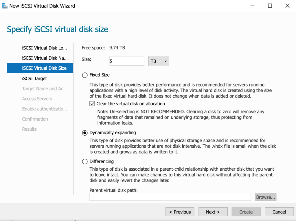Choose the Differencing disk type
Image resolution: width=296 pixels, height=221 pixels.
tap(85, 161)
